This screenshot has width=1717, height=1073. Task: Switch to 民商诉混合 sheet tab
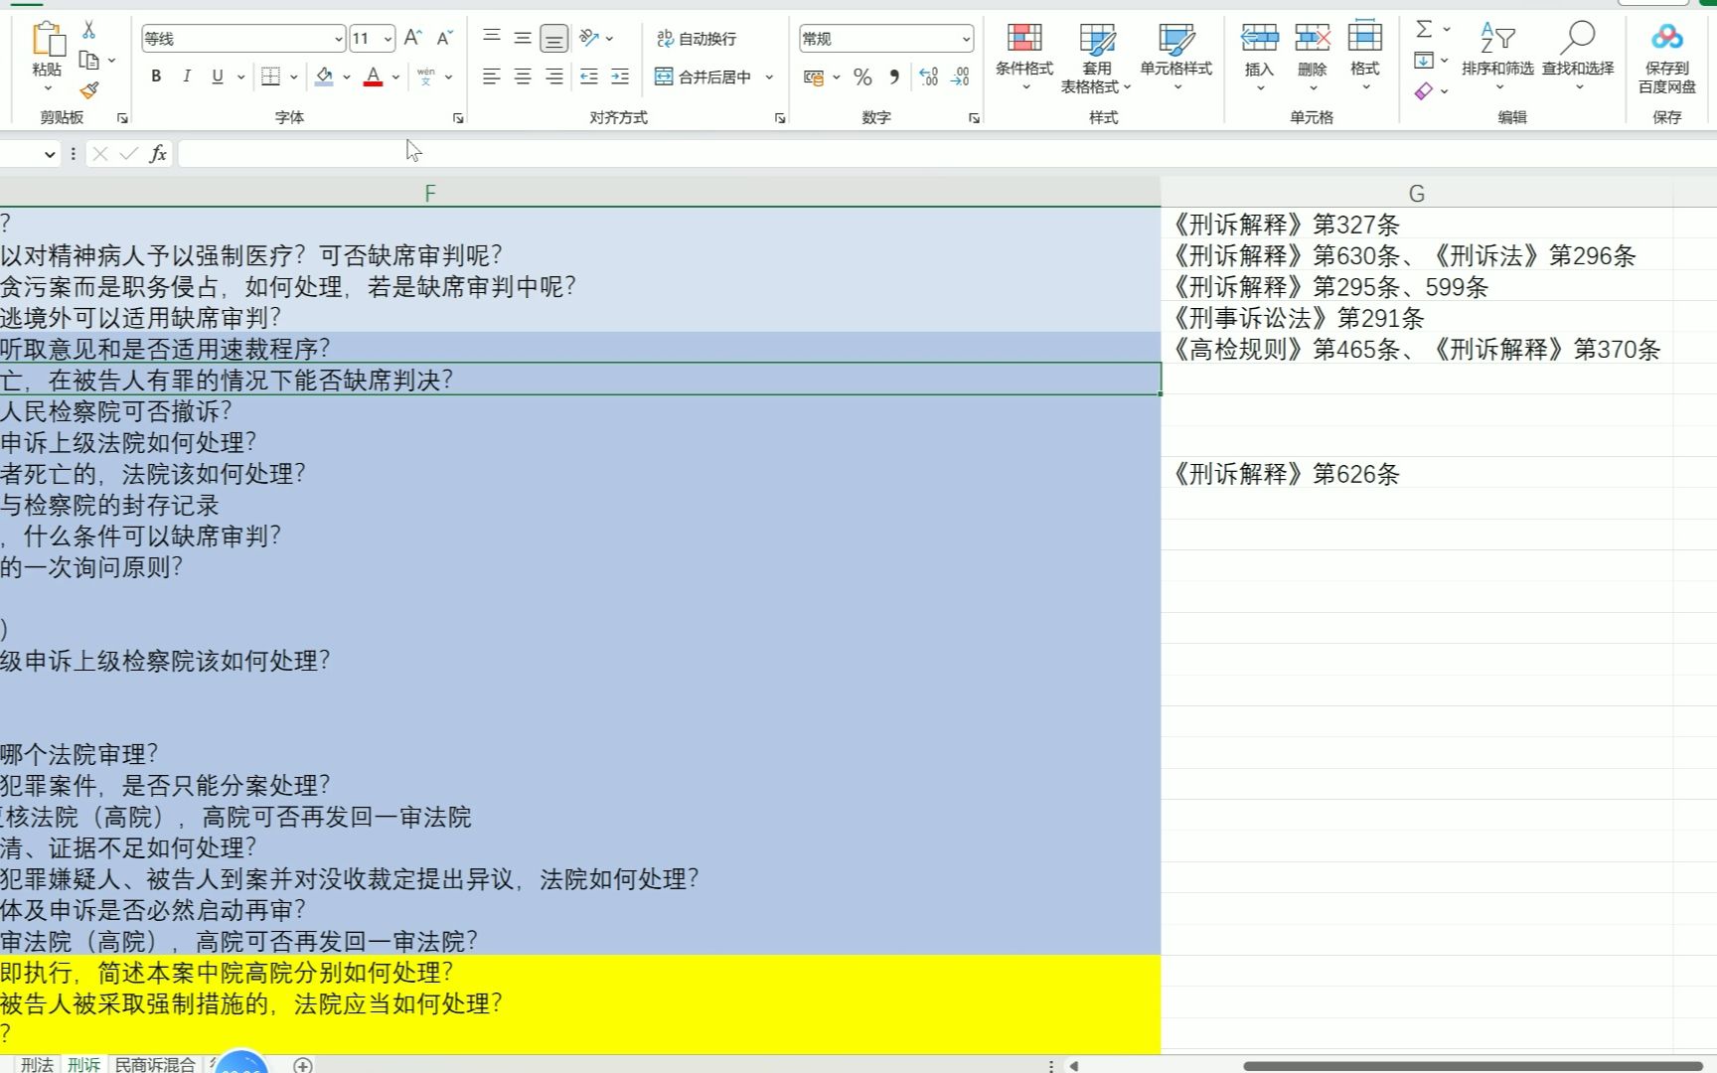click(155, 1064)
